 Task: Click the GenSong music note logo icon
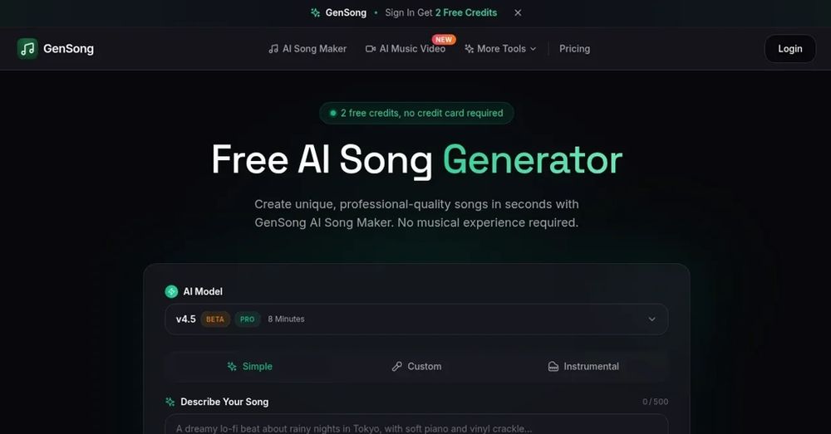[27, 49]
